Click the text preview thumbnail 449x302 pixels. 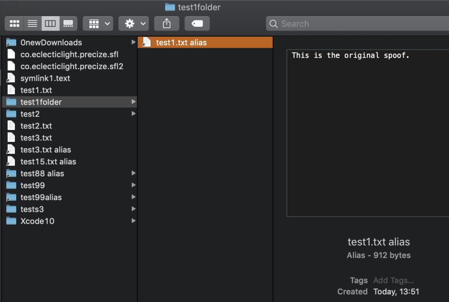368,133
